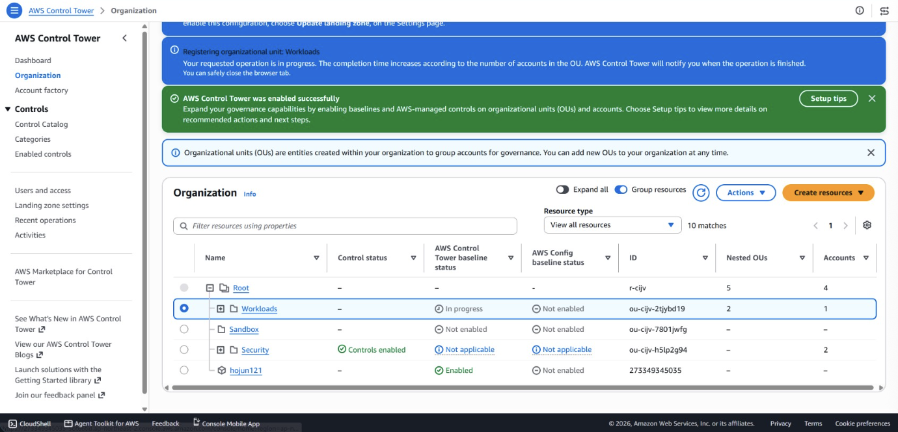The image size is (898, 432).
Task: Sort by Accounts column arrow
Action: tap(865, 258)
